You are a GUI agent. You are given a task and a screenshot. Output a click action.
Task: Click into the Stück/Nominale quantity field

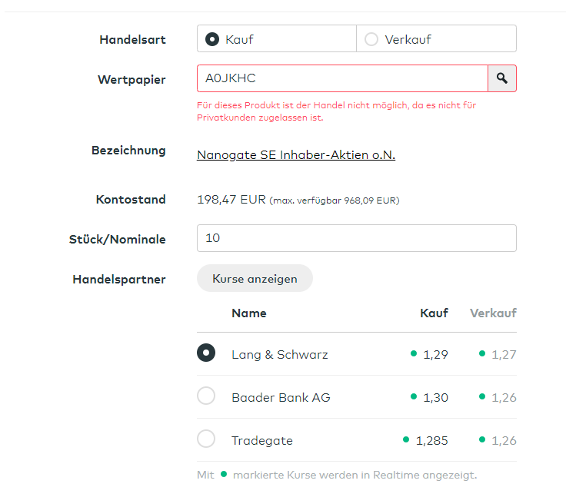[356, 238]
